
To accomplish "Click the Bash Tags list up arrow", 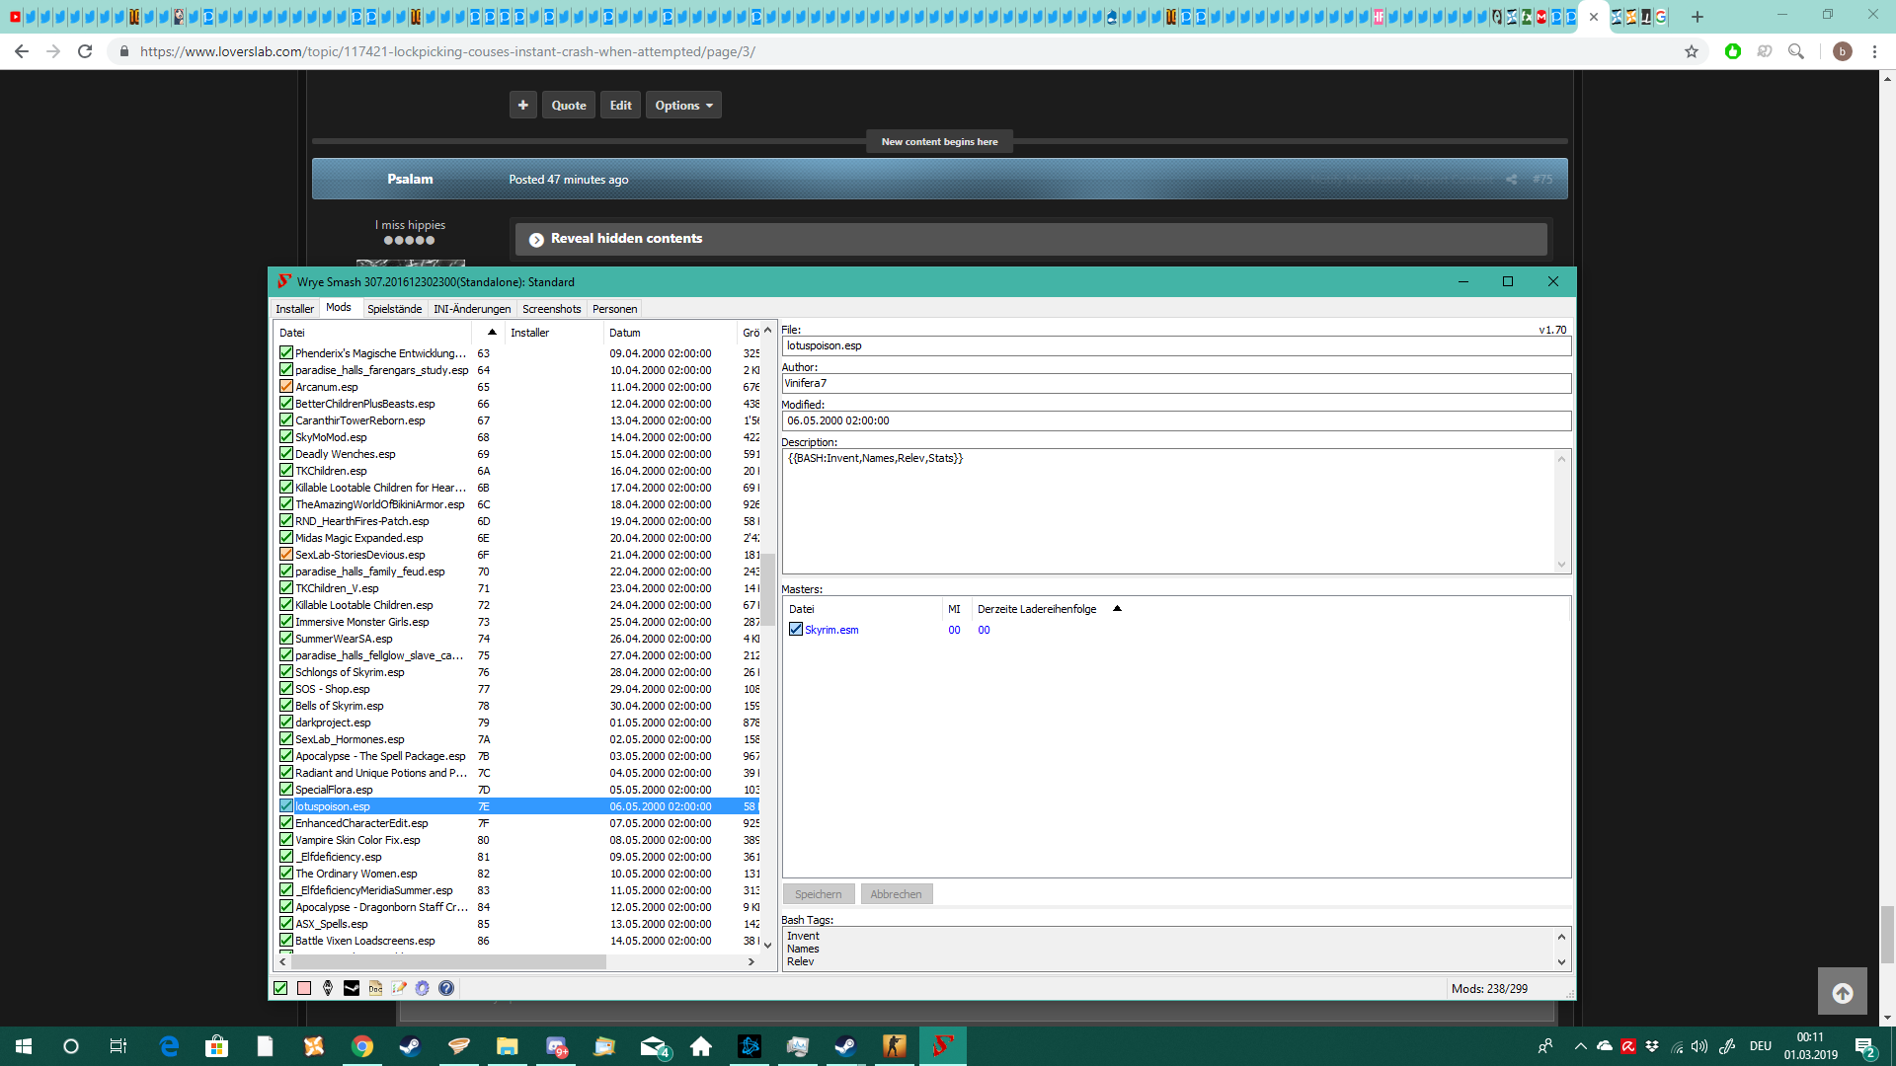I will point(1561,937).
